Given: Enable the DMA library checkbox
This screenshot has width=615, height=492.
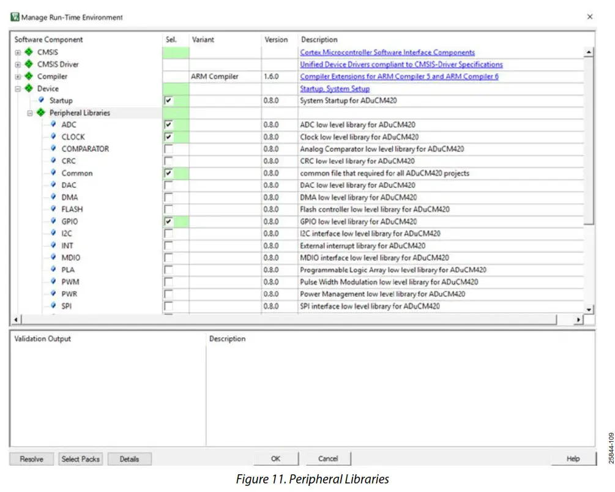Looking at the screenshot, I should pos(168,198).
